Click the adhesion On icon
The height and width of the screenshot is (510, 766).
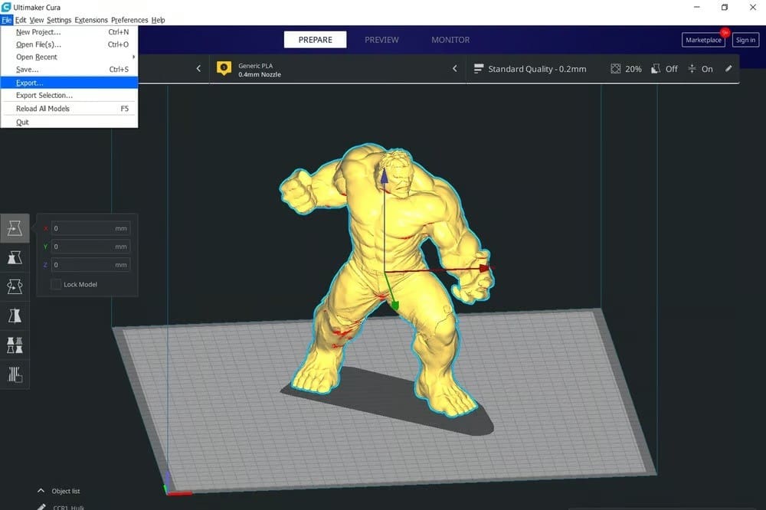point(692,69)
